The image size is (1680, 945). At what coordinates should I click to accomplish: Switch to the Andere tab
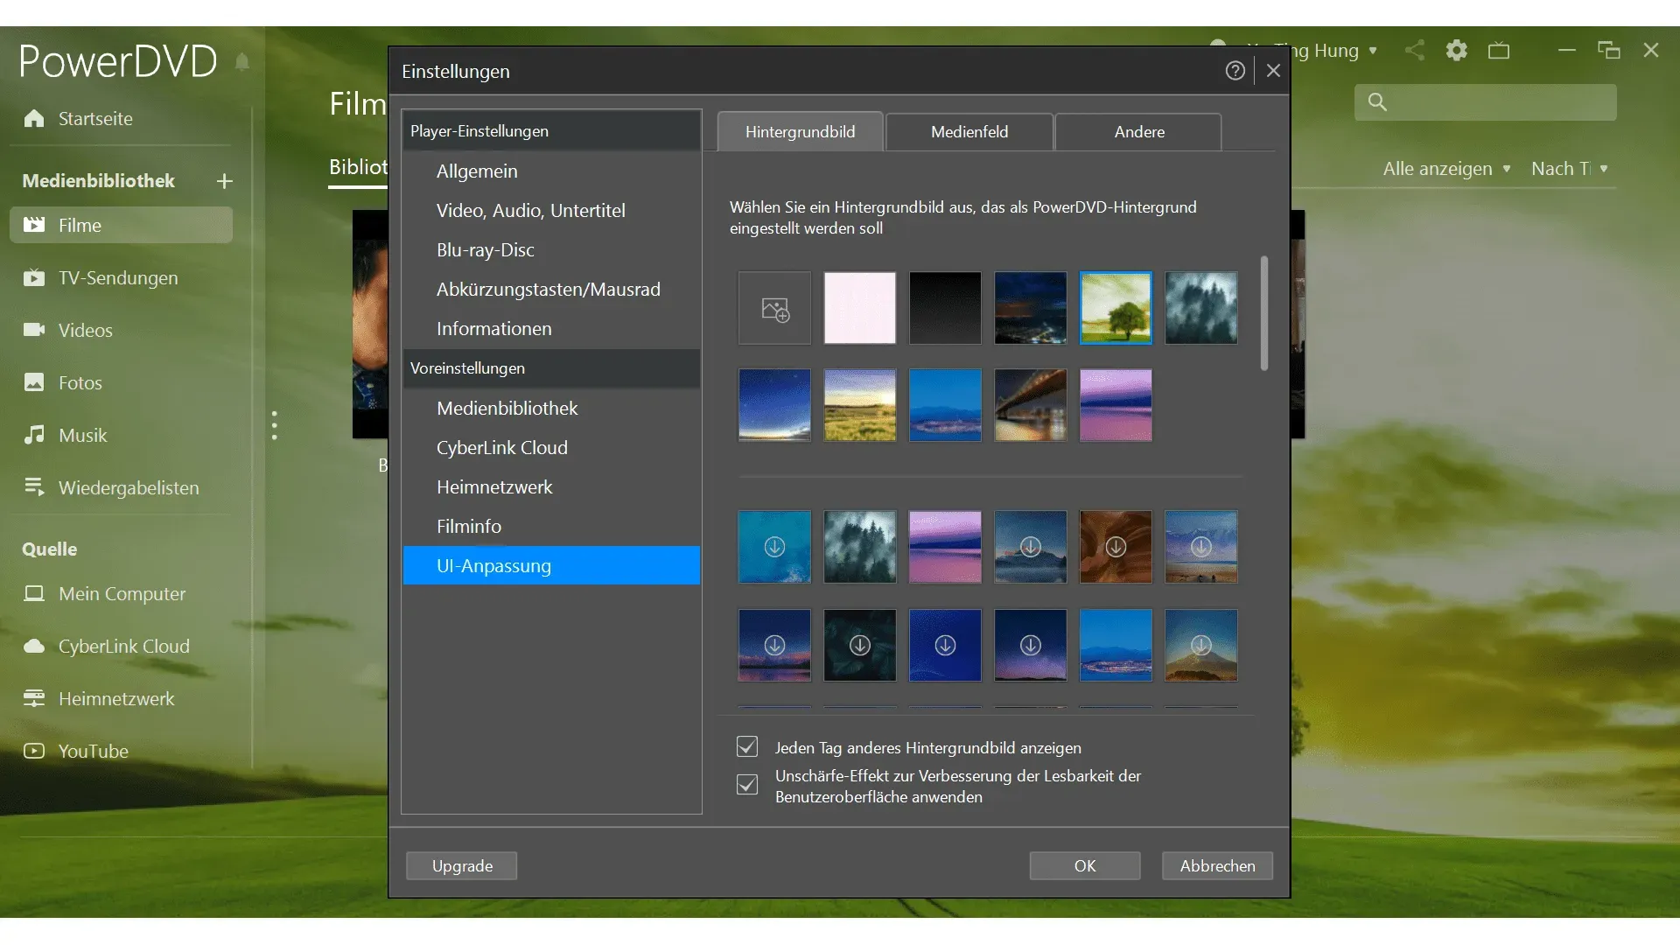click(1139, 132)
